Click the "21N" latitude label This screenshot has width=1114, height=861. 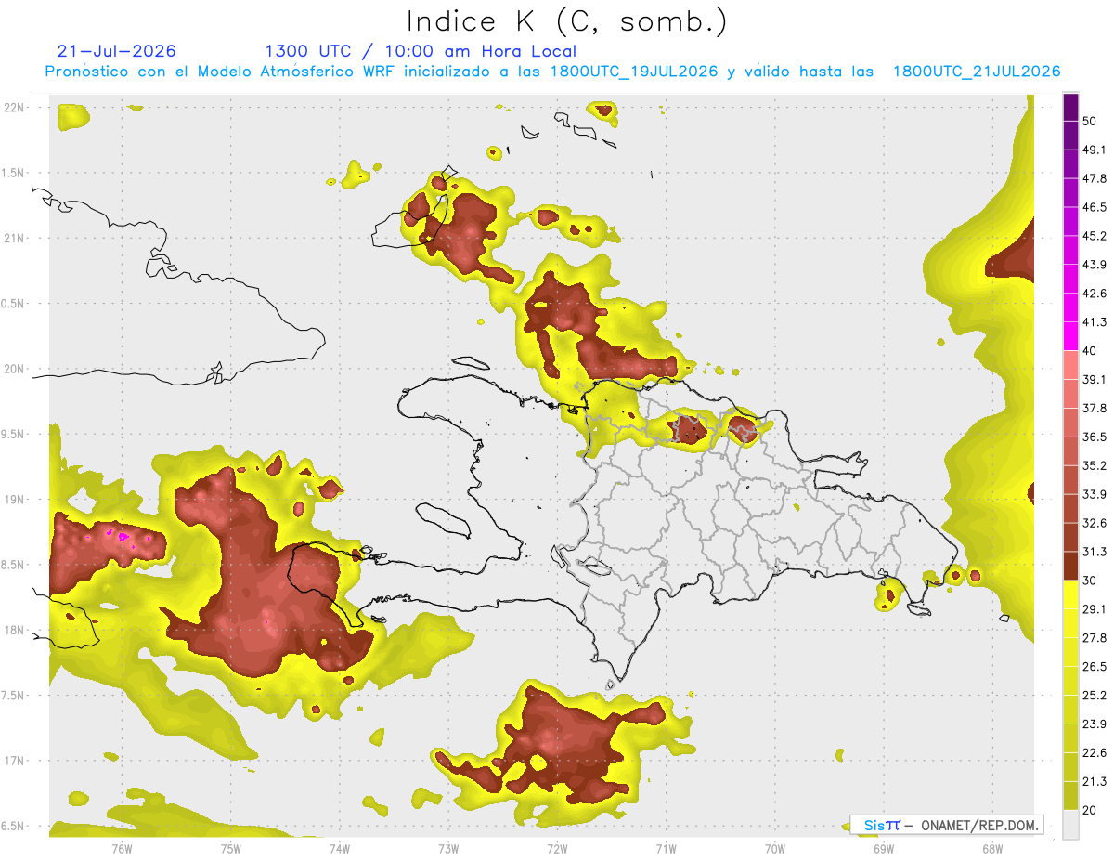[x=15, y=239]
